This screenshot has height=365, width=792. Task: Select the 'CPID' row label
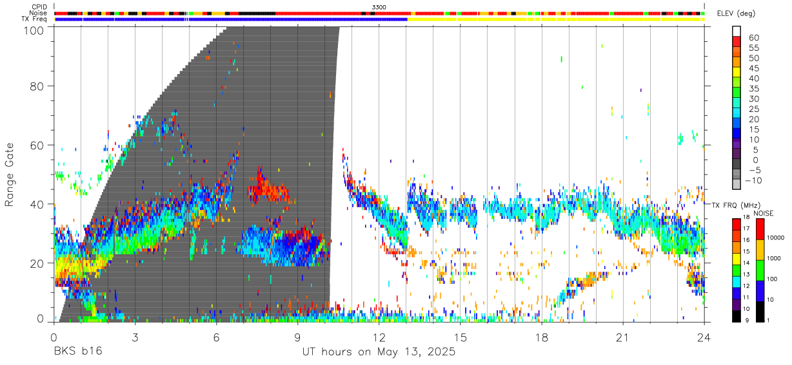coord(39,7)
